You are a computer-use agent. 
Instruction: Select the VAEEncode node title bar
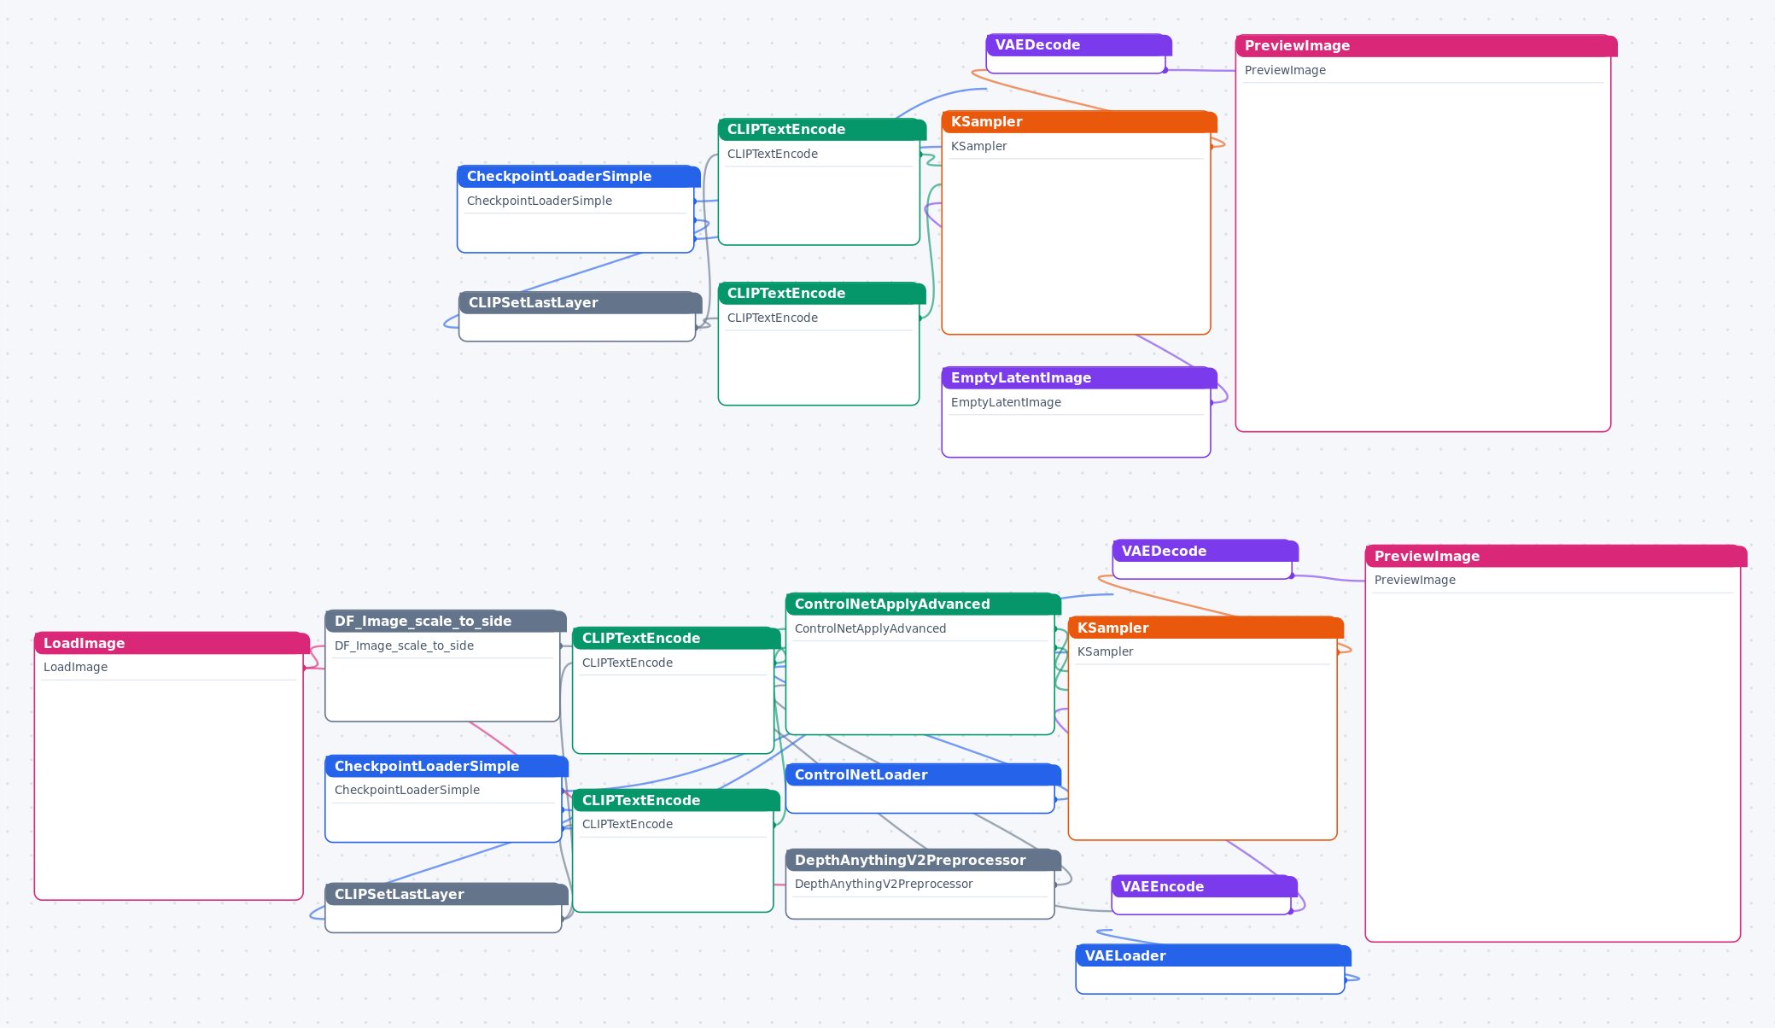point(1205,886)
